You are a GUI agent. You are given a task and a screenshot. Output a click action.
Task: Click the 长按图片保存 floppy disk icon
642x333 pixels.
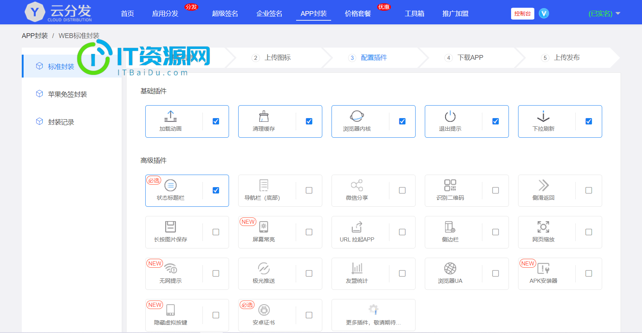pyautogui.click(x=170, y=227)
